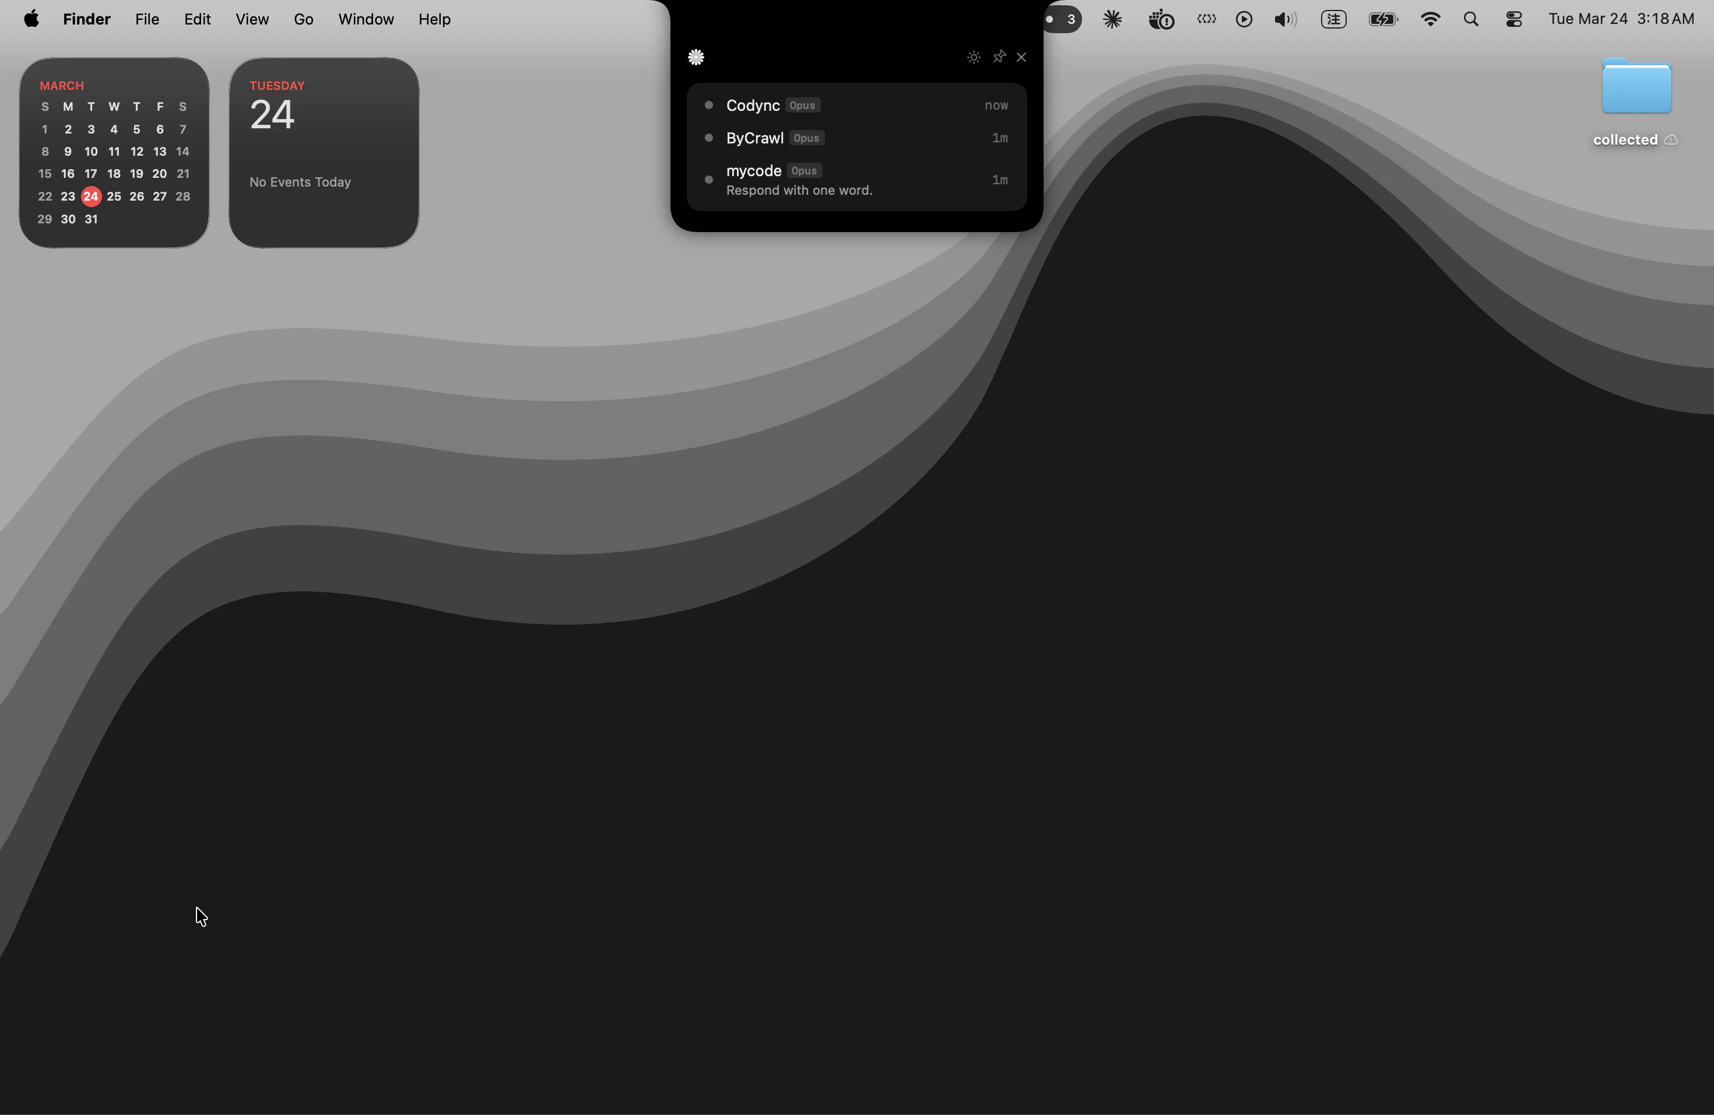Screen dimensions: 1714x1115
Task: Open the Wi-Fi menu
Action: (1430, 19)
